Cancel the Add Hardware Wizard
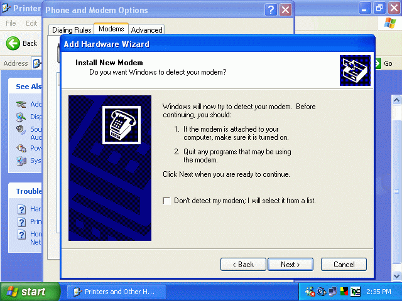Screen dimensions: 402x301 pos(344,265)
